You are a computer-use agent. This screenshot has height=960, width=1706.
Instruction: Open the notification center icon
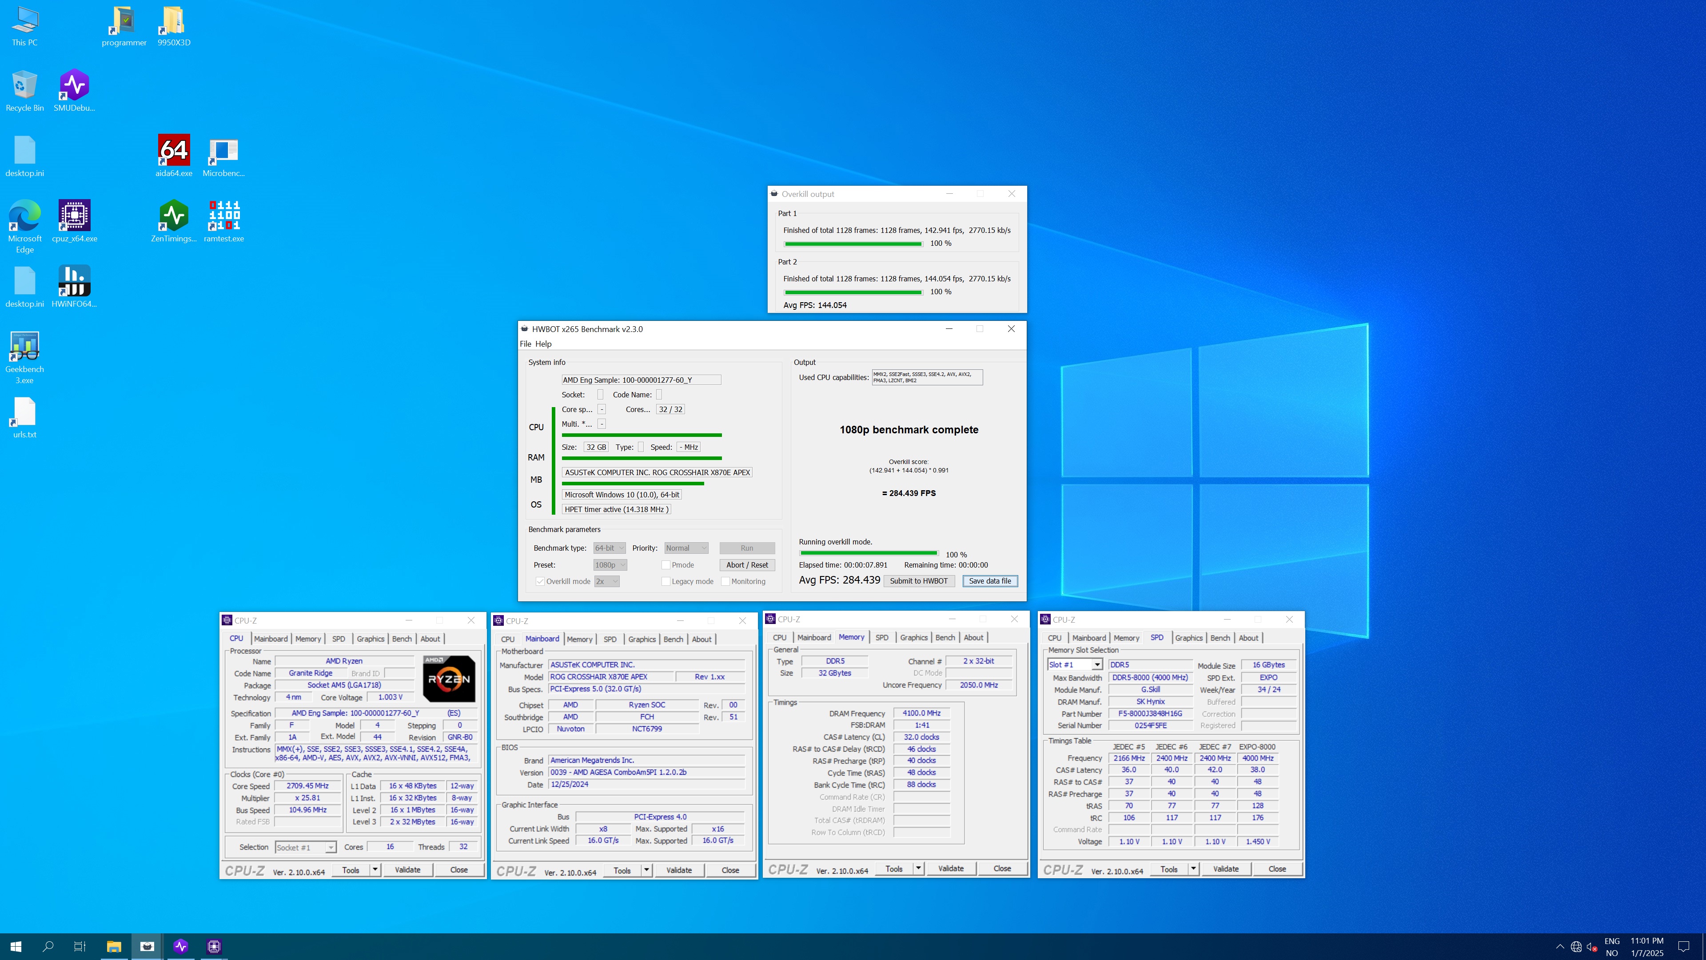coord(1684,946)
